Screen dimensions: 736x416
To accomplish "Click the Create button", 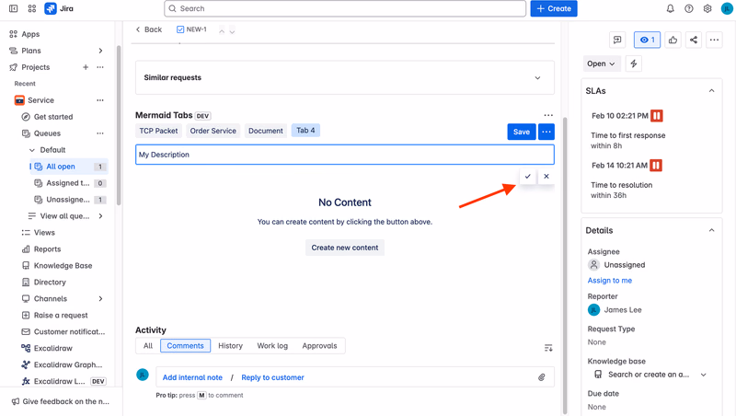I will tap(554, 8).
